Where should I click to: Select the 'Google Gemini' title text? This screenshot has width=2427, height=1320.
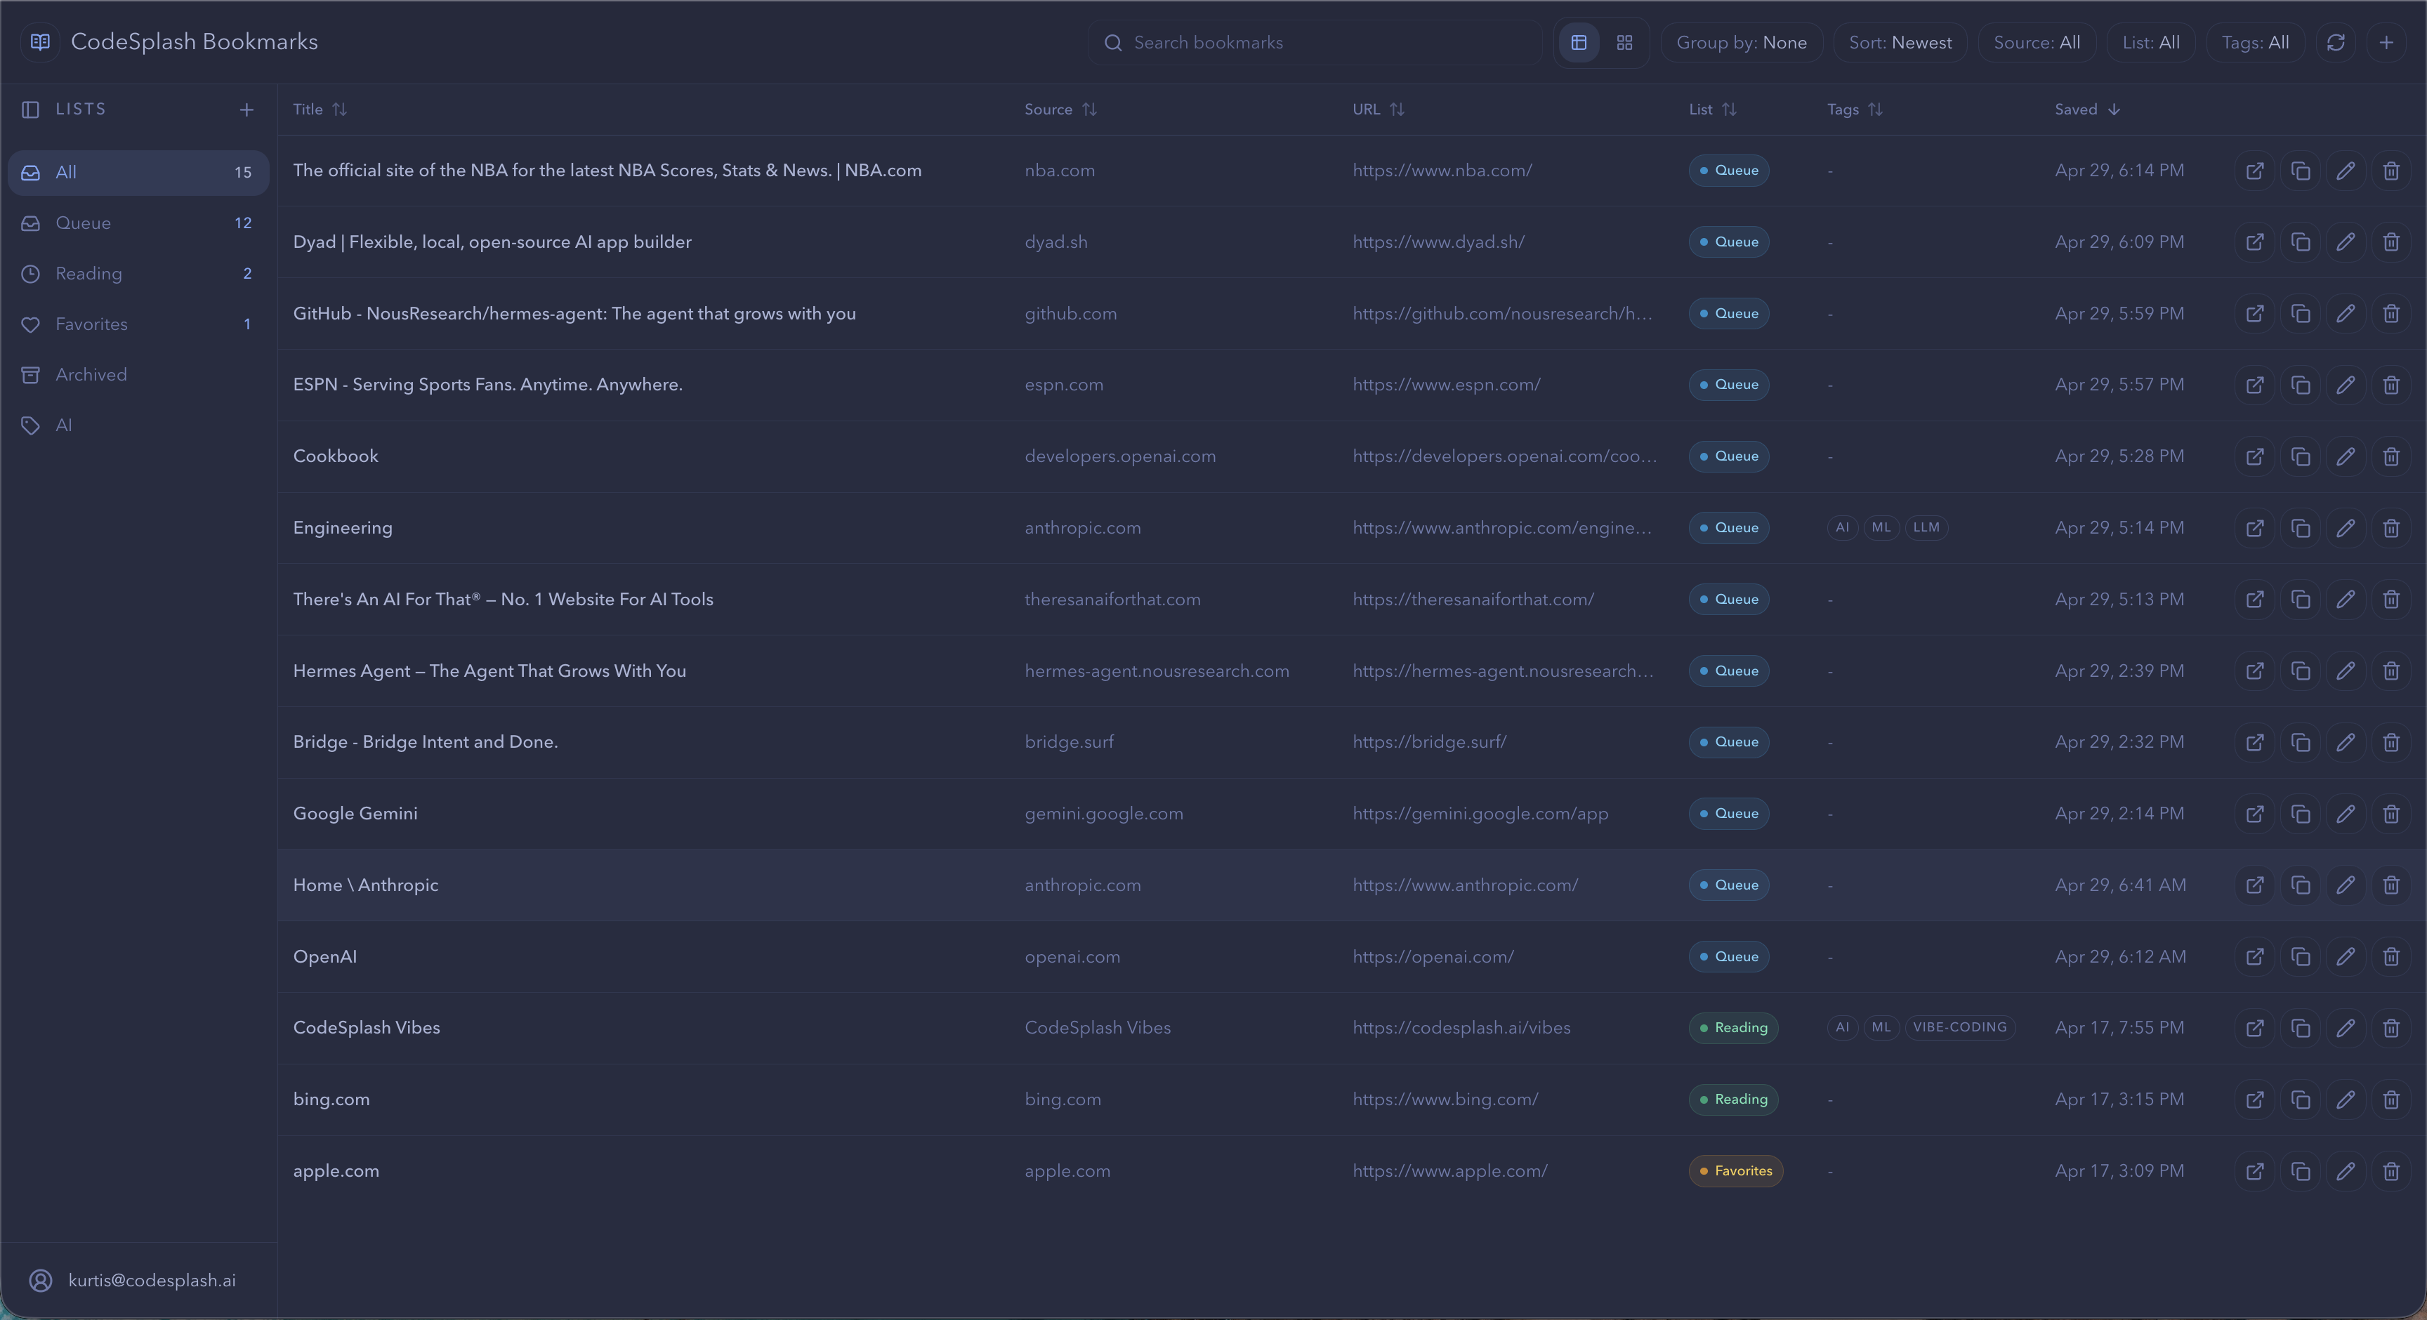[x=355, y=813]
